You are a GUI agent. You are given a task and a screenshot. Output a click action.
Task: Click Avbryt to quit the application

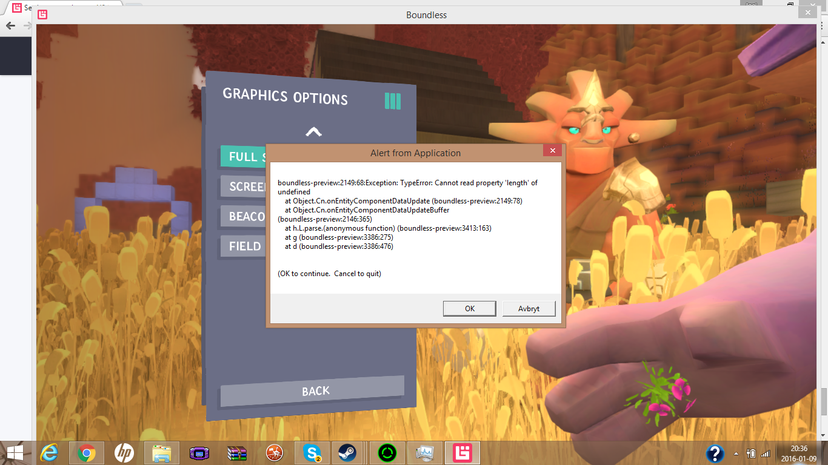[x=529, y=308]
